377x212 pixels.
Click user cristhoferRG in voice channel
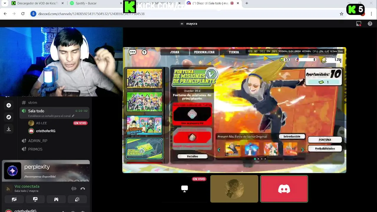(x=45, y=131)
